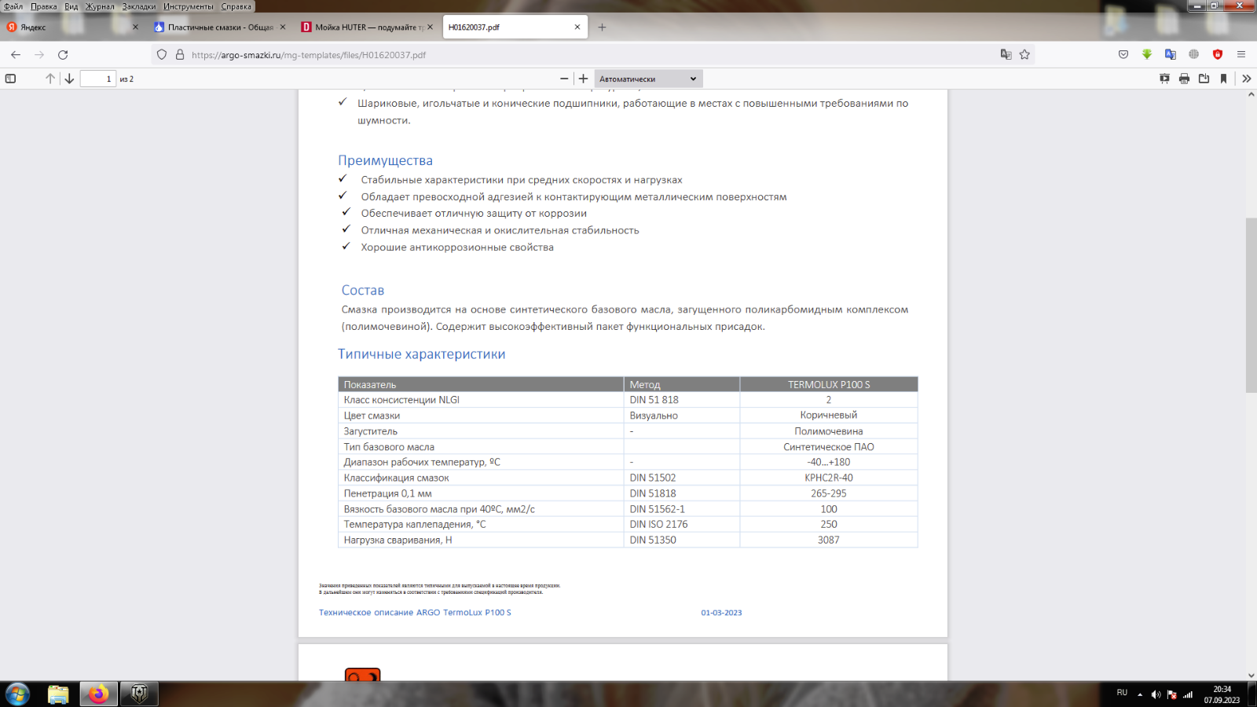This screenshot has height=707, width=1257.
Task: Show site security padlock info
Action: click(x=180, y=55)
